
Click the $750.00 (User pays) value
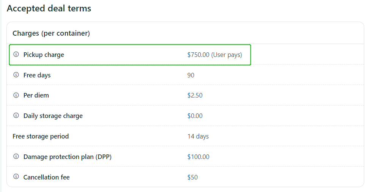click(x=215, y=55)
